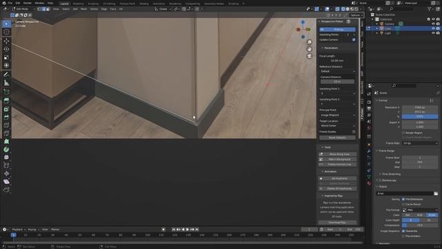Toggle Freeze Guides checkbox
The height and width of the screenshot is (249, 442).
tap(354, 131)
